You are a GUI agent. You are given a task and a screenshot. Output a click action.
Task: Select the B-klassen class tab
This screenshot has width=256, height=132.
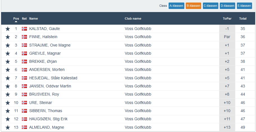pyautogui.click(x=193, y=6)
